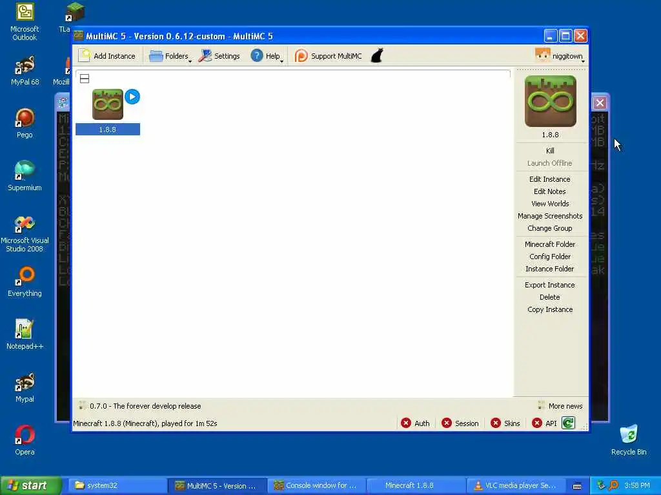Open Microsoft Outlook desktop icon
This screenshot has width=661, height=495.
point(25,22)
